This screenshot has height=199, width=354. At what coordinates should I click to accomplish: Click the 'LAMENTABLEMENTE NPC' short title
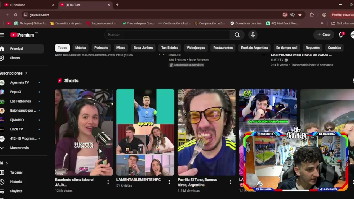tap(139, 180)
